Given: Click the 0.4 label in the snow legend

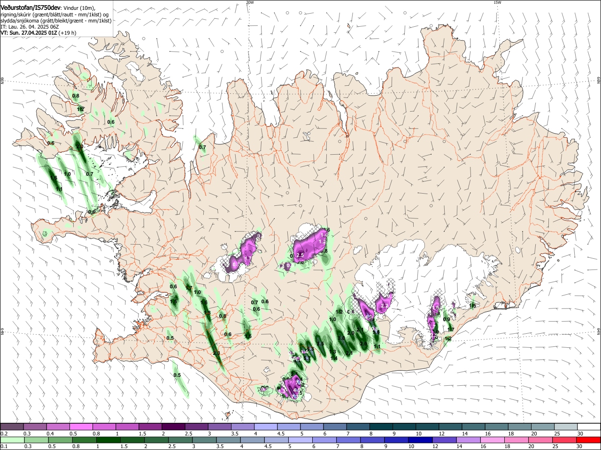Looking at the screenshot, I should pos(51,434).
